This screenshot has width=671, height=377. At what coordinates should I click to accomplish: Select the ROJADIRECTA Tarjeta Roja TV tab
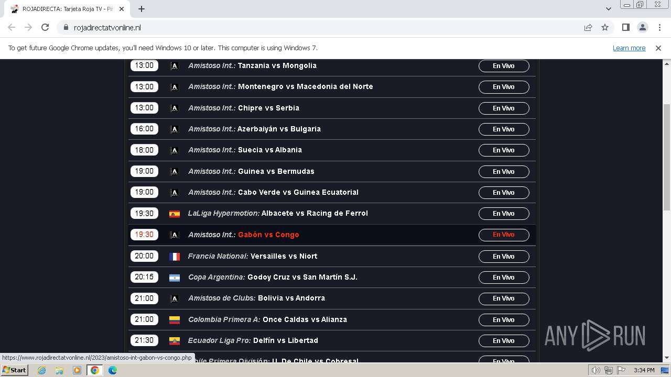coord(67,9)
